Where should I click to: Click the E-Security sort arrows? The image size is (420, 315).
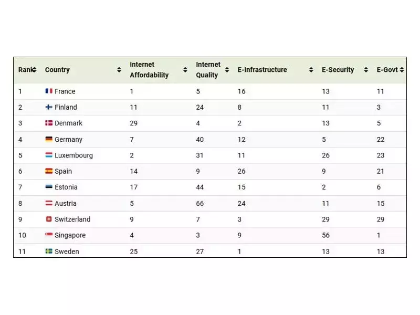coord(366,70)
